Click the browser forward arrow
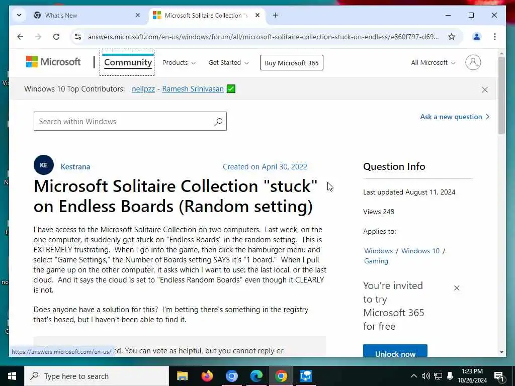Image resolution: width=515 pixels, height=386 pixels. 38,37
